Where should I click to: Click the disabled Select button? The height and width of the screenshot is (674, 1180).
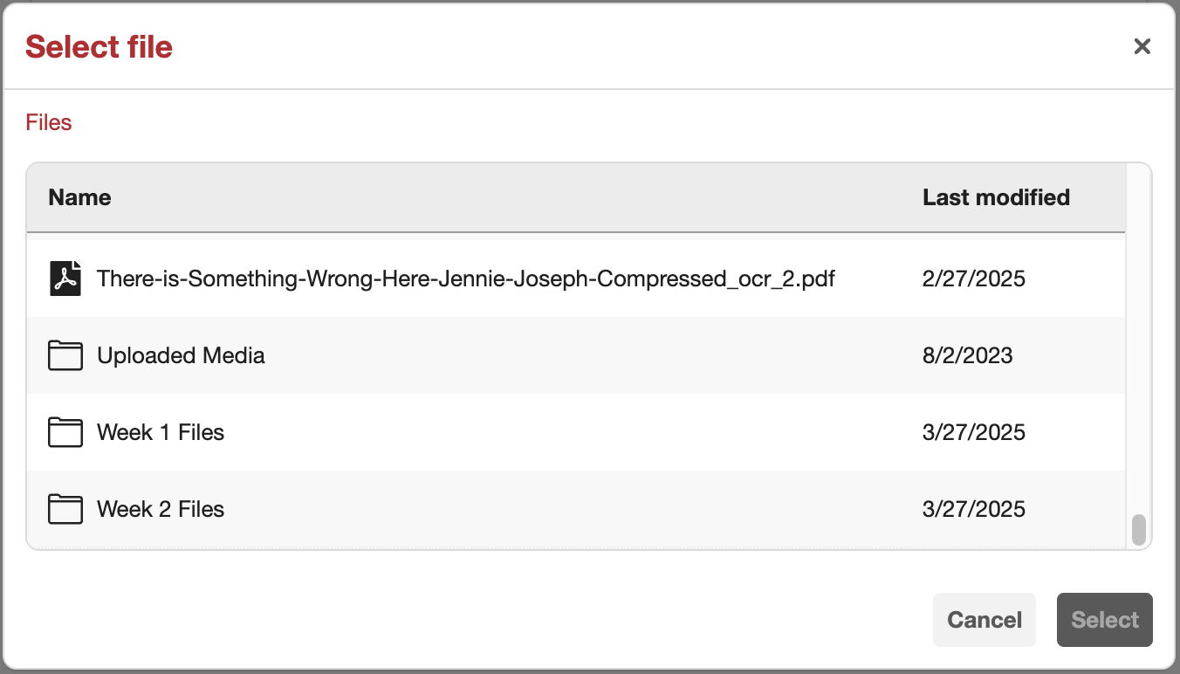click(x=1104, y=620)
